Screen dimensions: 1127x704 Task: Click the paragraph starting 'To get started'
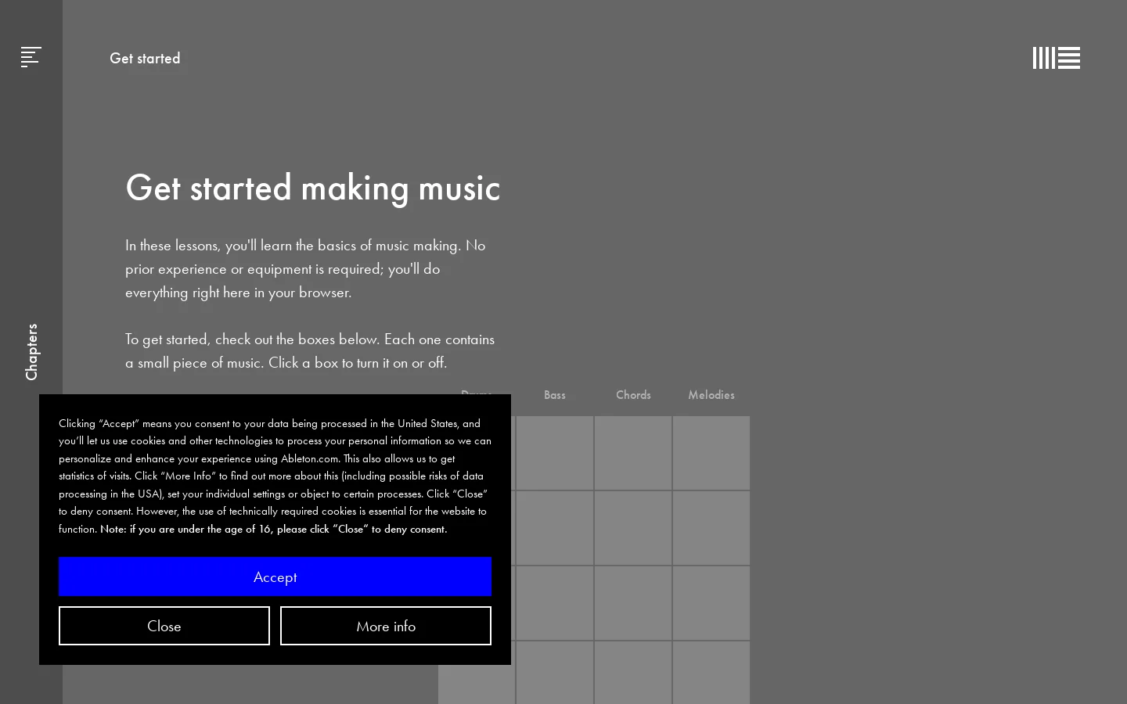310,350
